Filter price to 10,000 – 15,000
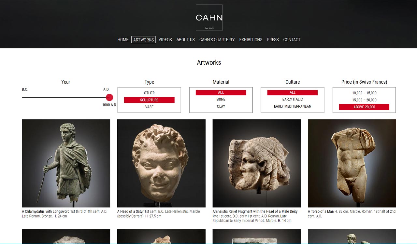The width and height of the screenshot is (417, 244). 364,93
